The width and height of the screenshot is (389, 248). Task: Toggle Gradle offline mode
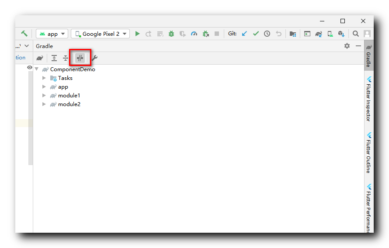click(80, 58)
